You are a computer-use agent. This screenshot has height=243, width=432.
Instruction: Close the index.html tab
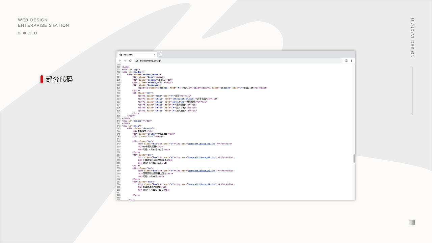(155, 55)
